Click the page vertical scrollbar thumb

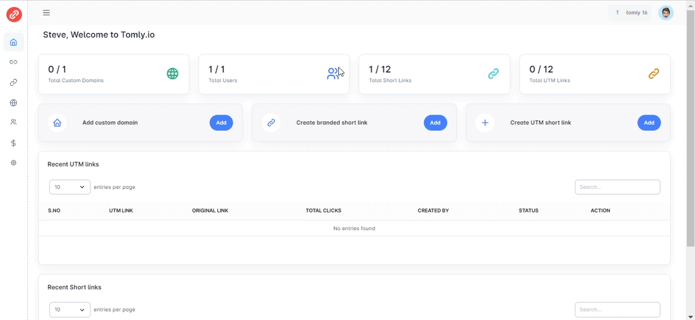[690, 128]
